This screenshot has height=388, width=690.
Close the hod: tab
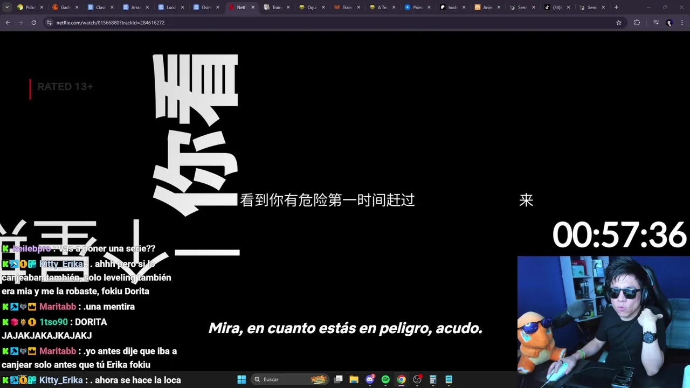pos(464,8)
